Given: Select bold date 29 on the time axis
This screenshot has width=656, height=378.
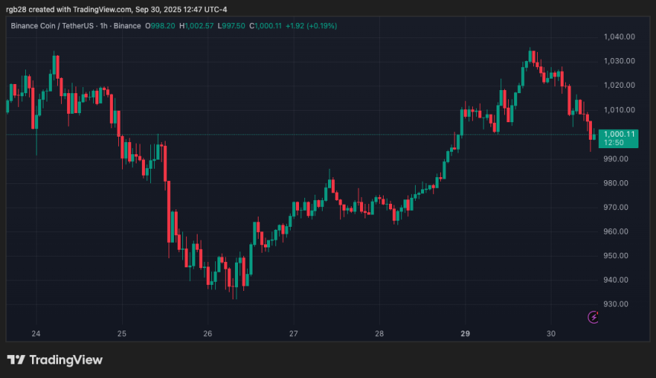Looking at the screenshot, I should pyautogui.click(x=466, y=334).
